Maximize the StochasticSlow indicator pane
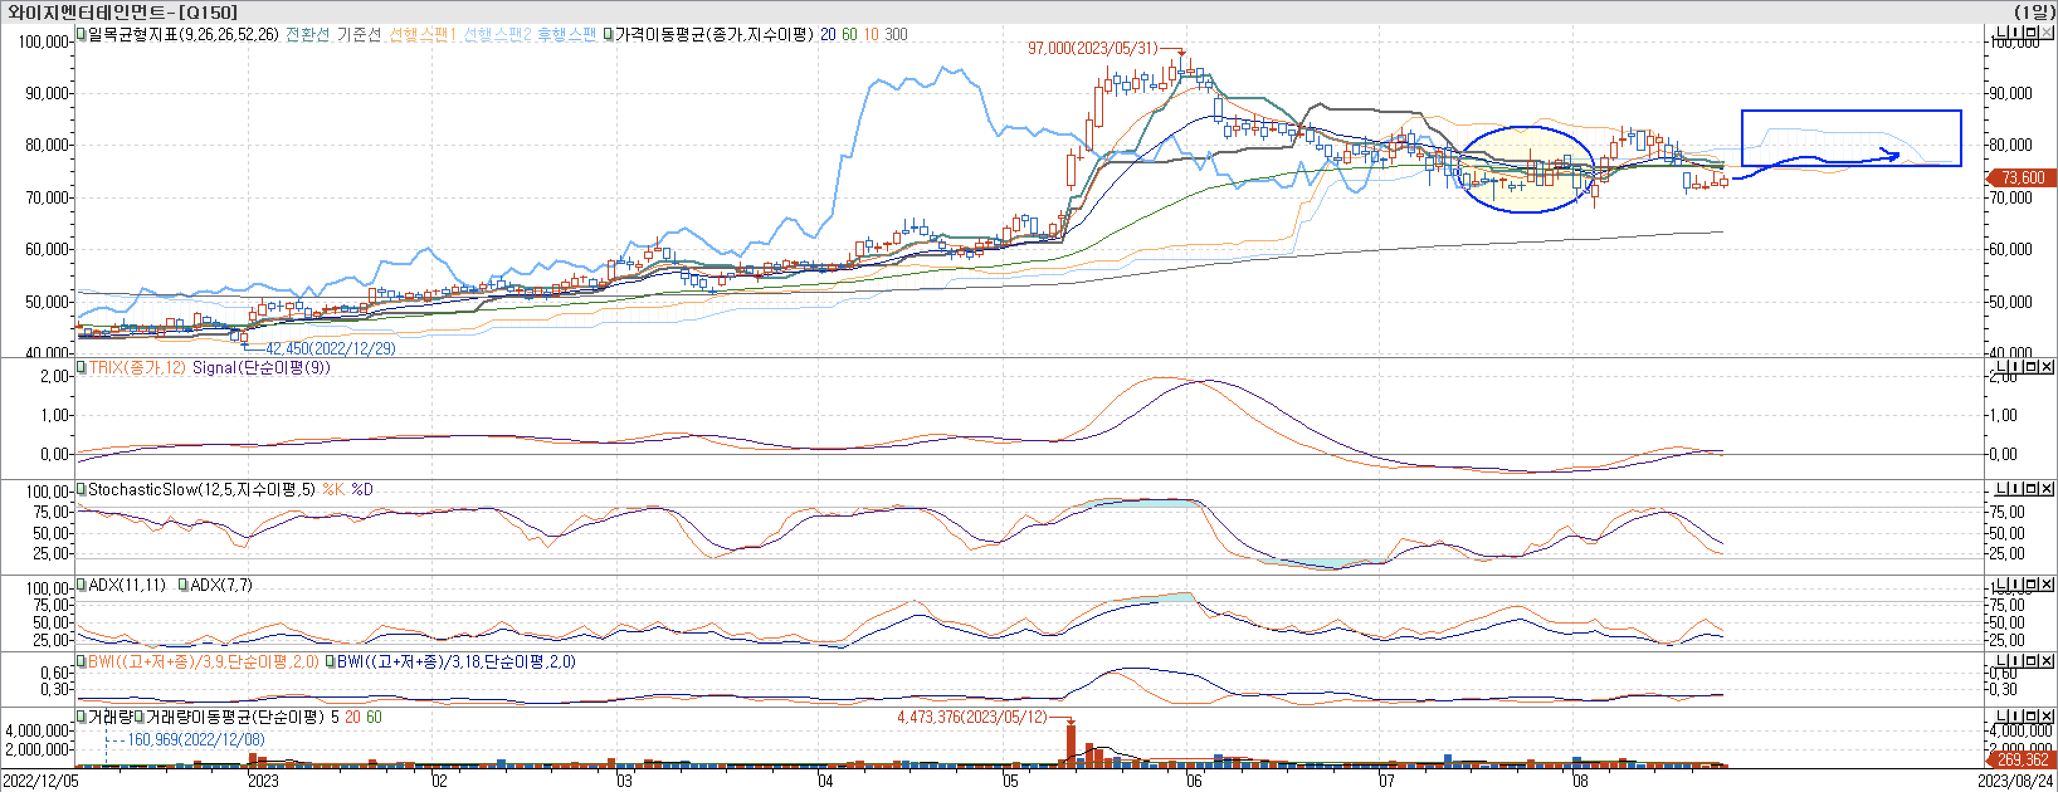 2032,488
